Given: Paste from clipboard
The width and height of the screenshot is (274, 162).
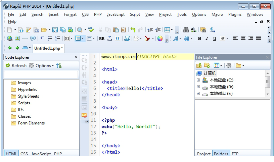Looking at the screenshot, I should coord(116,30).
